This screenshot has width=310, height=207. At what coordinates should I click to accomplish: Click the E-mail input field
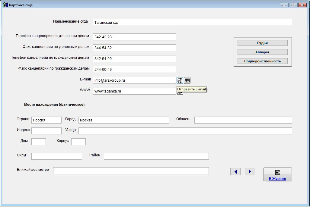pos(134,80)
